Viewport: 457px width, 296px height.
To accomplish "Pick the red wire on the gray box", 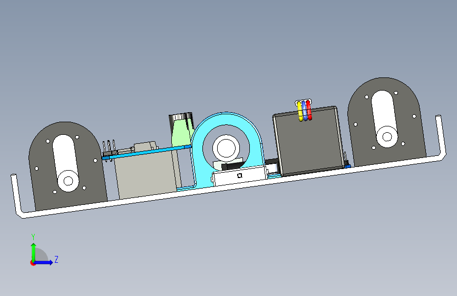I will coord(309,110).
